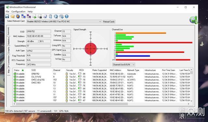Click the open folder toolbar icon

tap(13, 17)
